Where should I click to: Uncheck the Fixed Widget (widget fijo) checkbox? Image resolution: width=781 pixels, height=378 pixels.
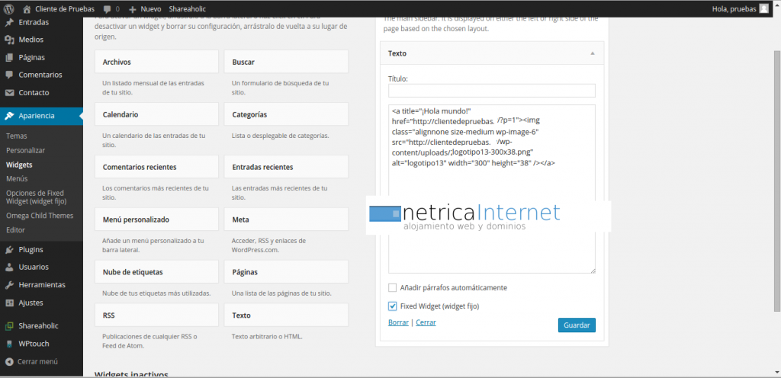click(x=393, y=306)
